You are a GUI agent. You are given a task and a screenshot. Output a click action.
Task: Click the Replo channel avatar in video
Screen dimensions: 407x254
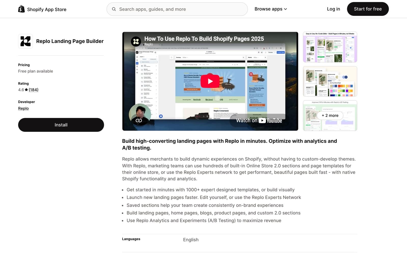[x=136, y=41]
